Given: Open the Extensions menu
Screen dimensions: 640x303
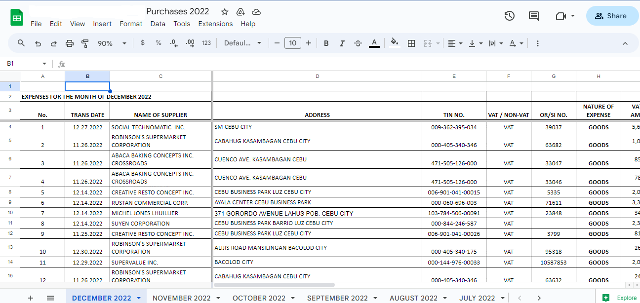Looking at the screenshot, I should 215,24.
